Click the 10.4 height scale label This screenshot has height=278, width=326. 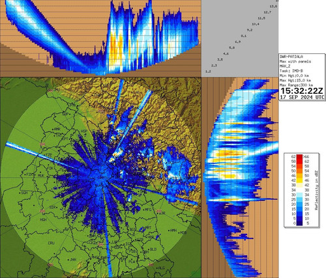pos(256,24)
